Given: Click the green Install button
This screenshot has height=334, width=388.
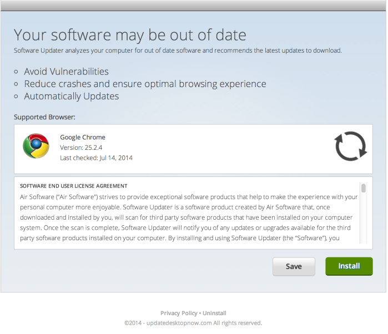Looking at the screenshot, I should pos(349,266).
